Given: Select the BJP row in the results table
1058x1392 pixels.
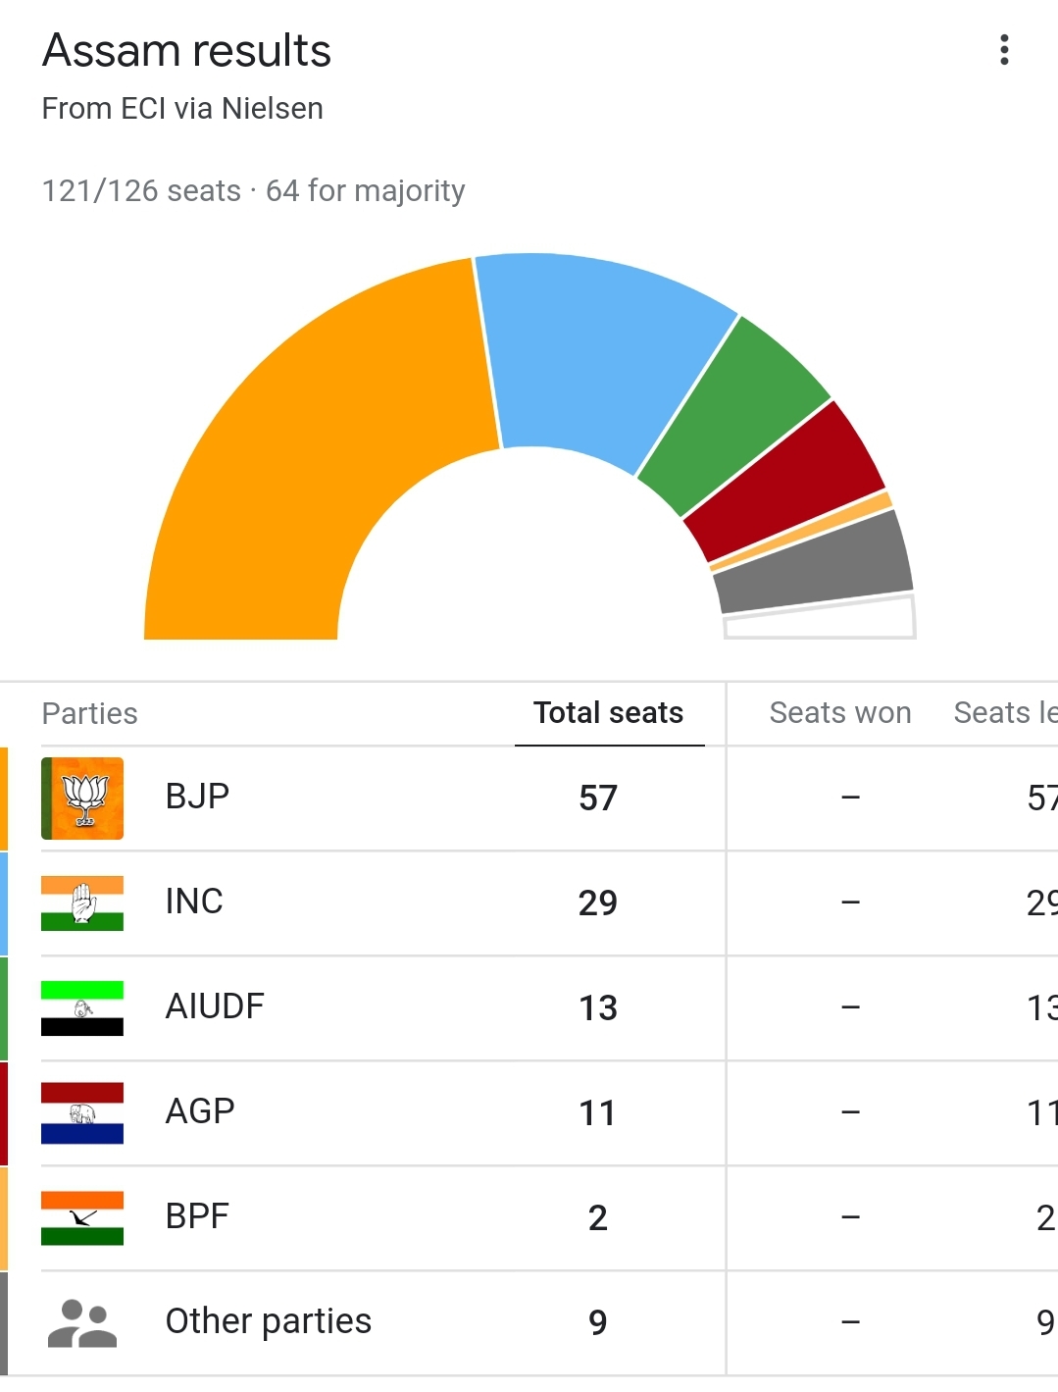Looking at the screenshot, I should [x=392, y=798].
